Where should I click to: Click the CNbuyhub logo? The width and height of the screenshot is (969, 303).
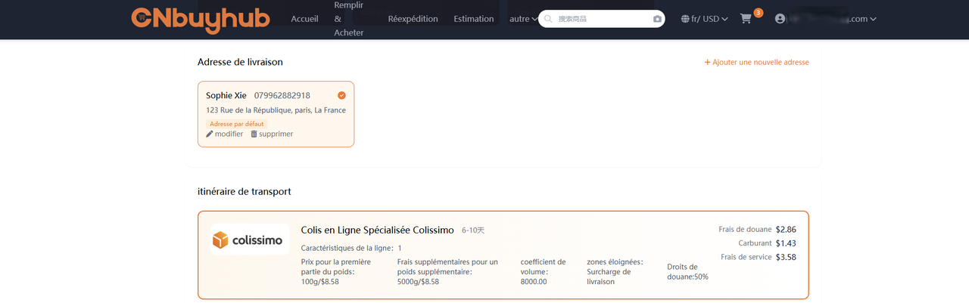(200, 20)
